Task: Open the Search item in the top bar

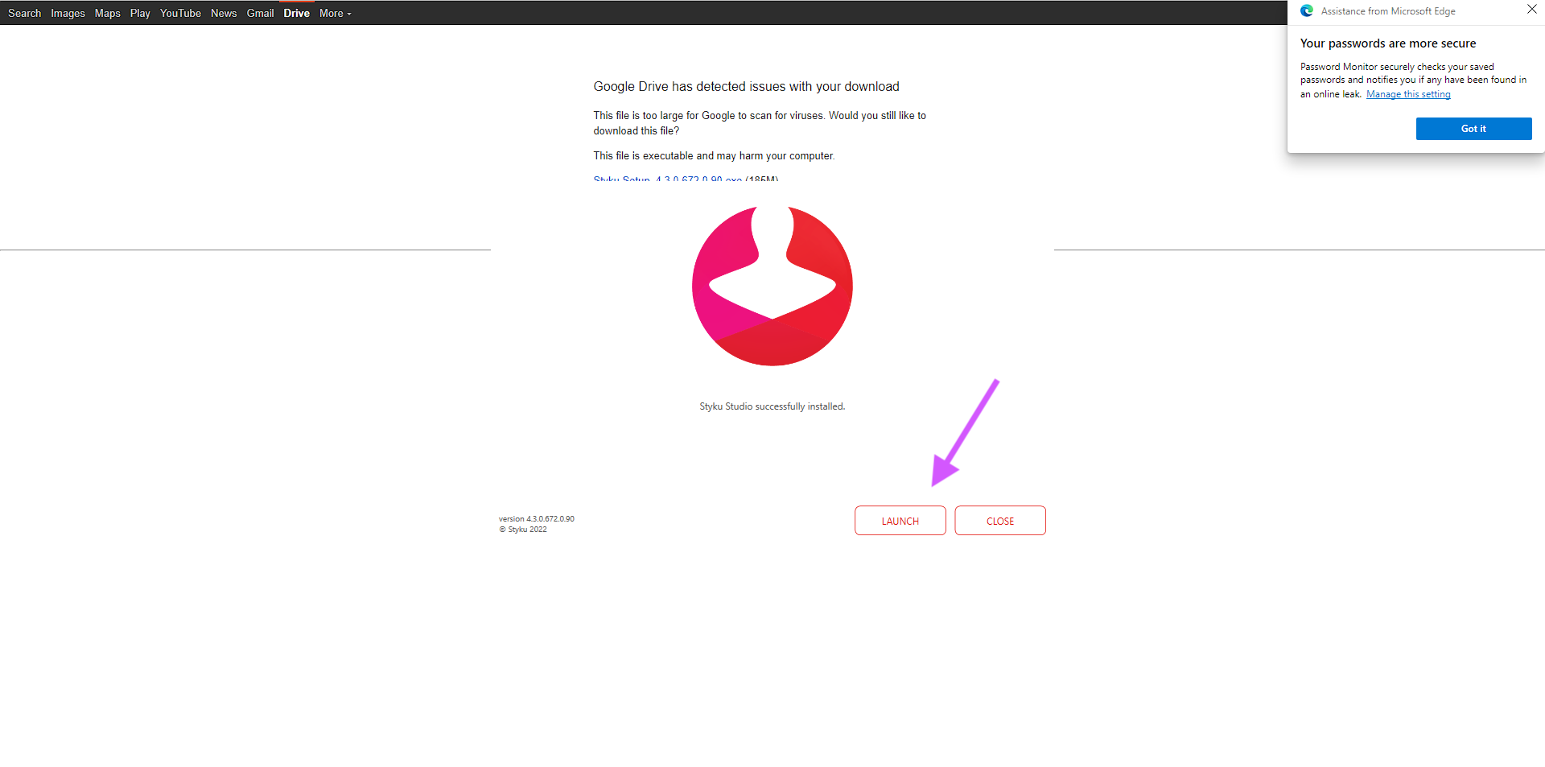Action: pyautogui.click(x=24, y=13)
